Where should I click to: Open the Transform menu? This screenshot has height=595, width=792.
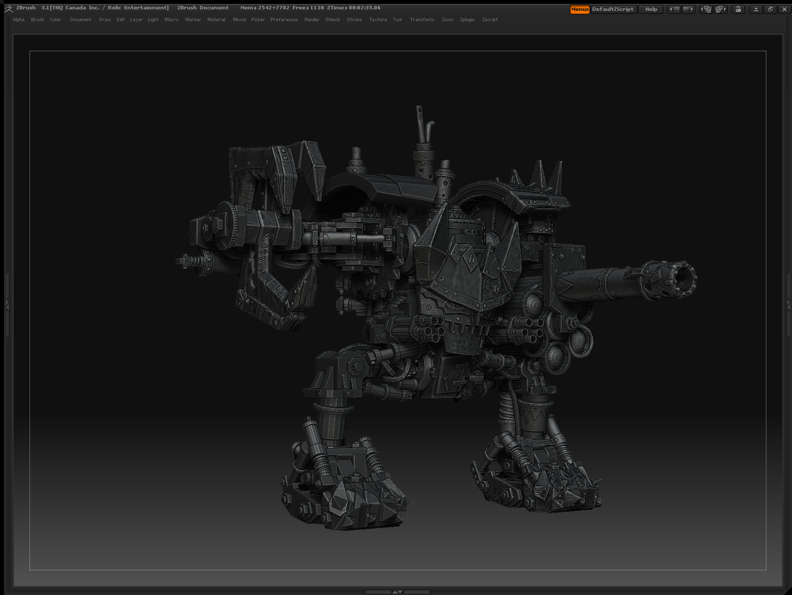[422, 20]
